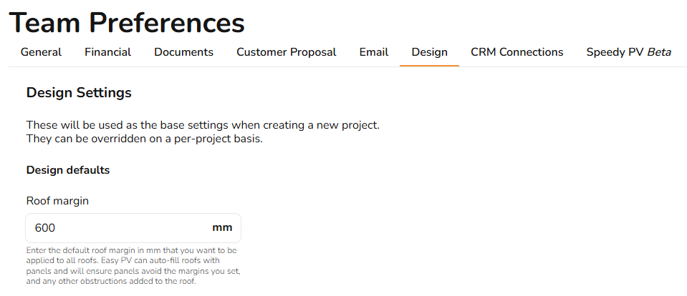Viewport: 687px width, 296px height.
Task: Click the 'overridden on a per-project basis' line
Action: point(144,139)
